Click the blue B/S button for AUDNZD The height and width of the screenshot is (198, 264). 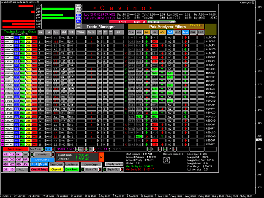coord(16,49)
